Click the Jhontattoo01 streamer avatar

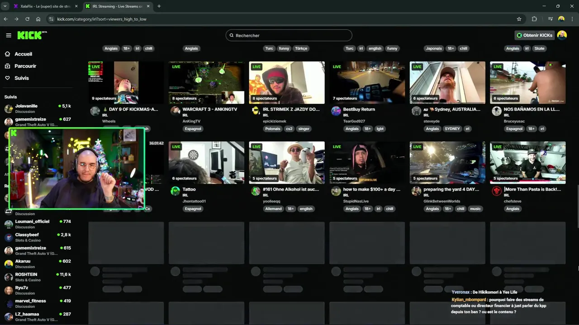pyautogui.click(x=175, y=191)
